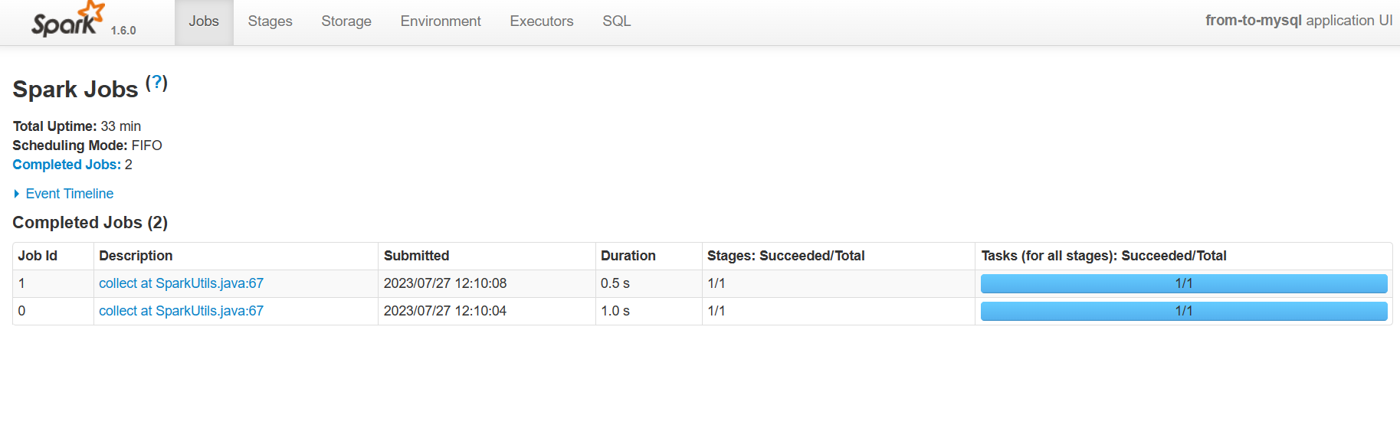Screen dimensions: 1400x425
Task: Sort jobs by Submitted column header
Action: tap(416, 256)
